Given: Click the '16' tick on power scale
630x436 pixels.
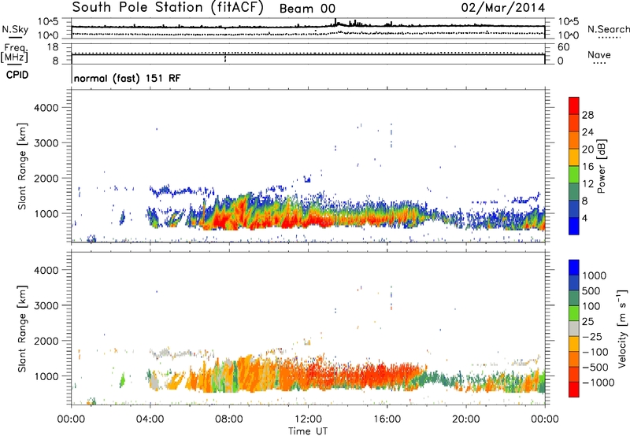Looking at the screenshot, I should coord(587,167).
